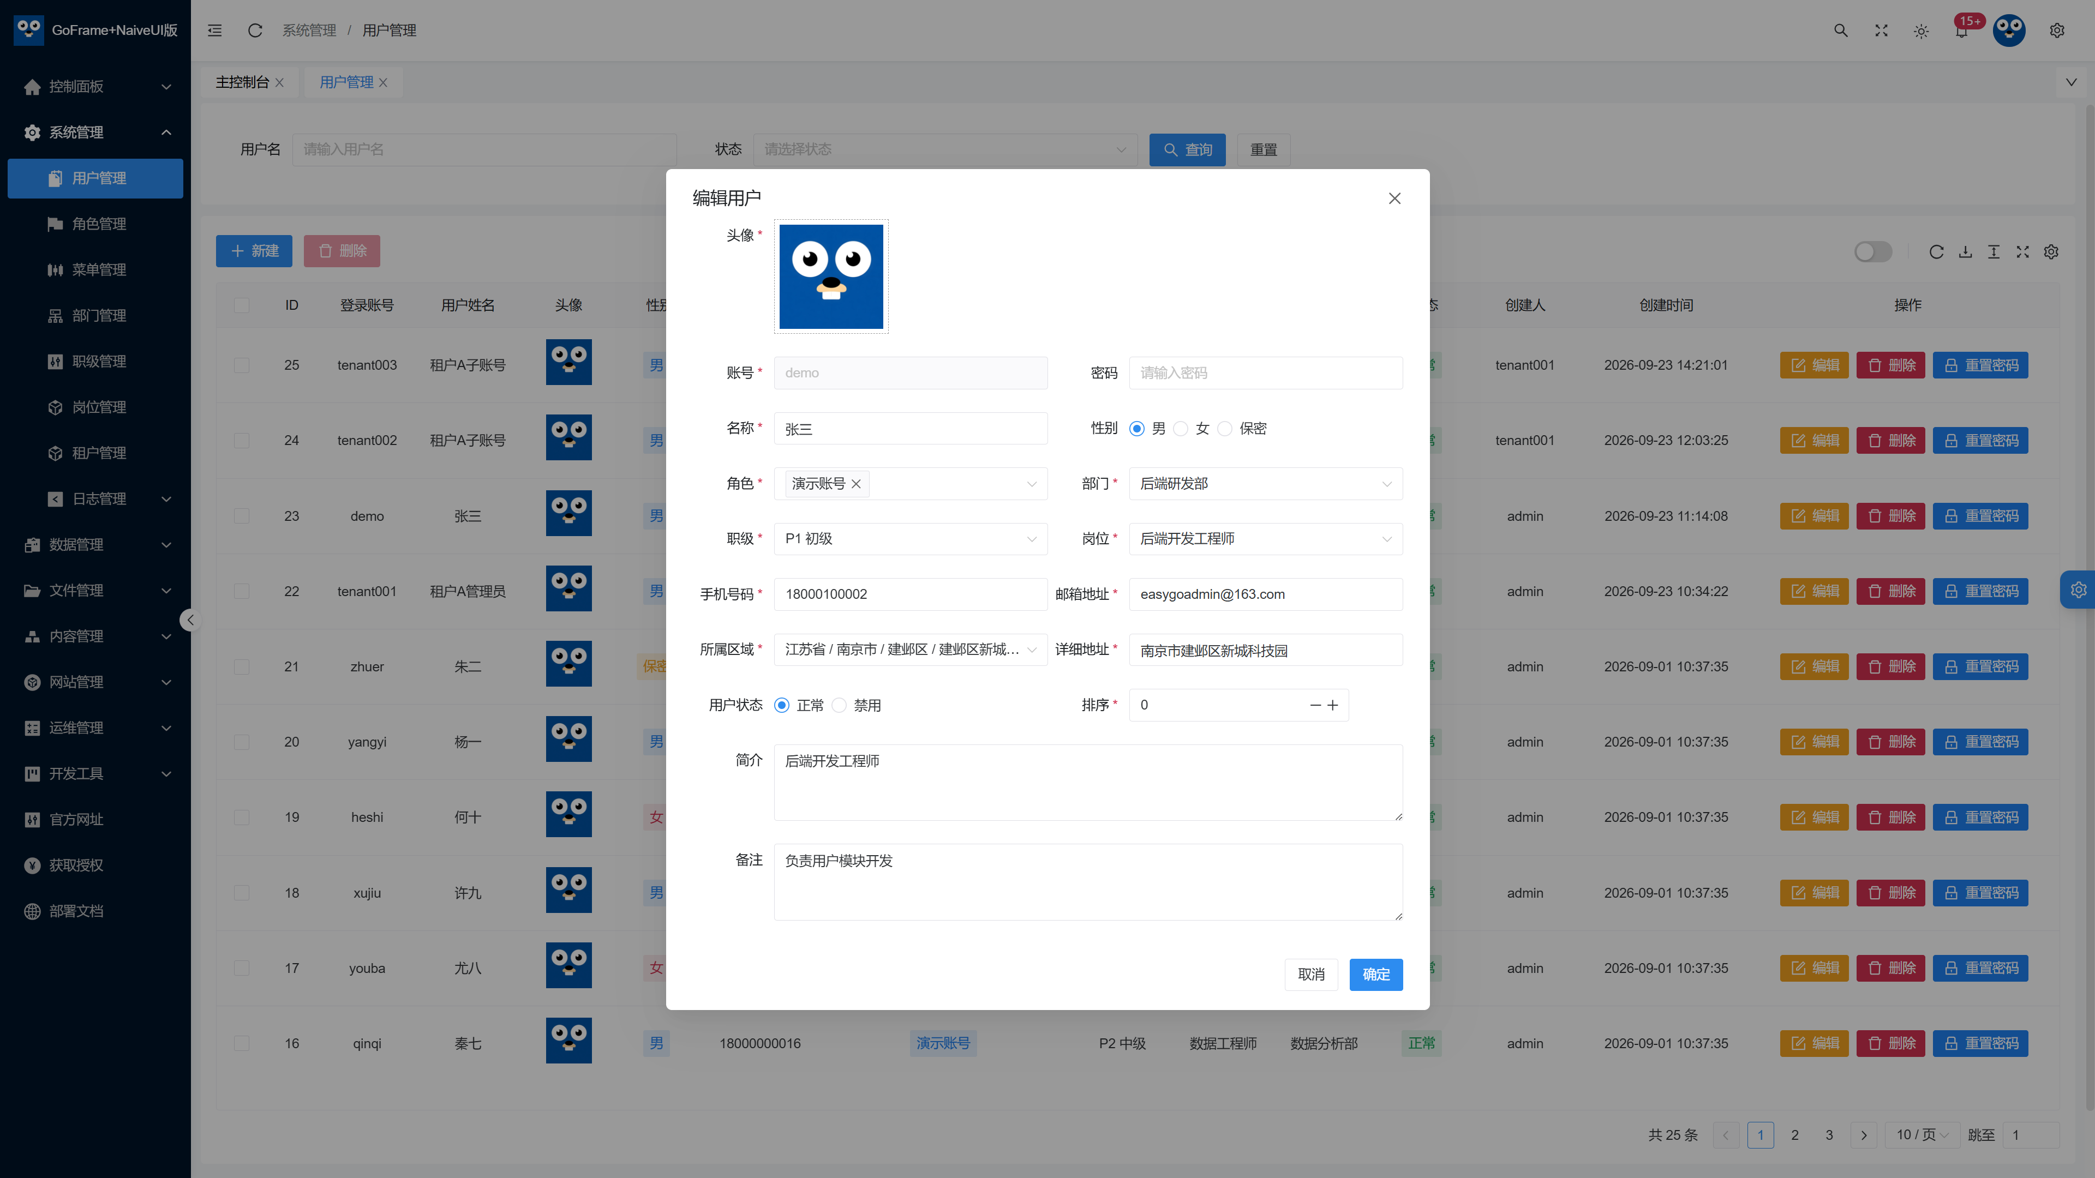Open the table column settings gear
Viewport: 2095px width, 1178px height.
tap(2051, 252)
